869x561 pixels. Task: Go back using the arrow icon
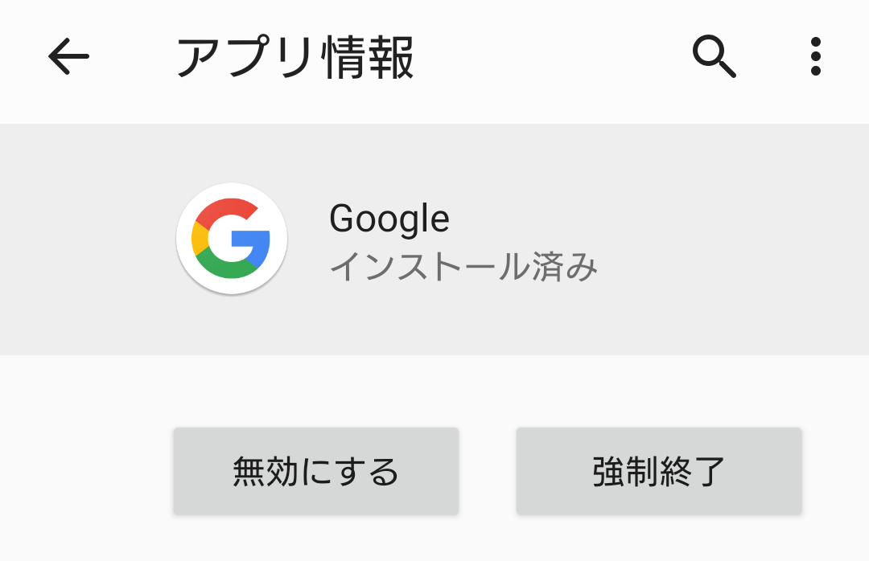68,57
